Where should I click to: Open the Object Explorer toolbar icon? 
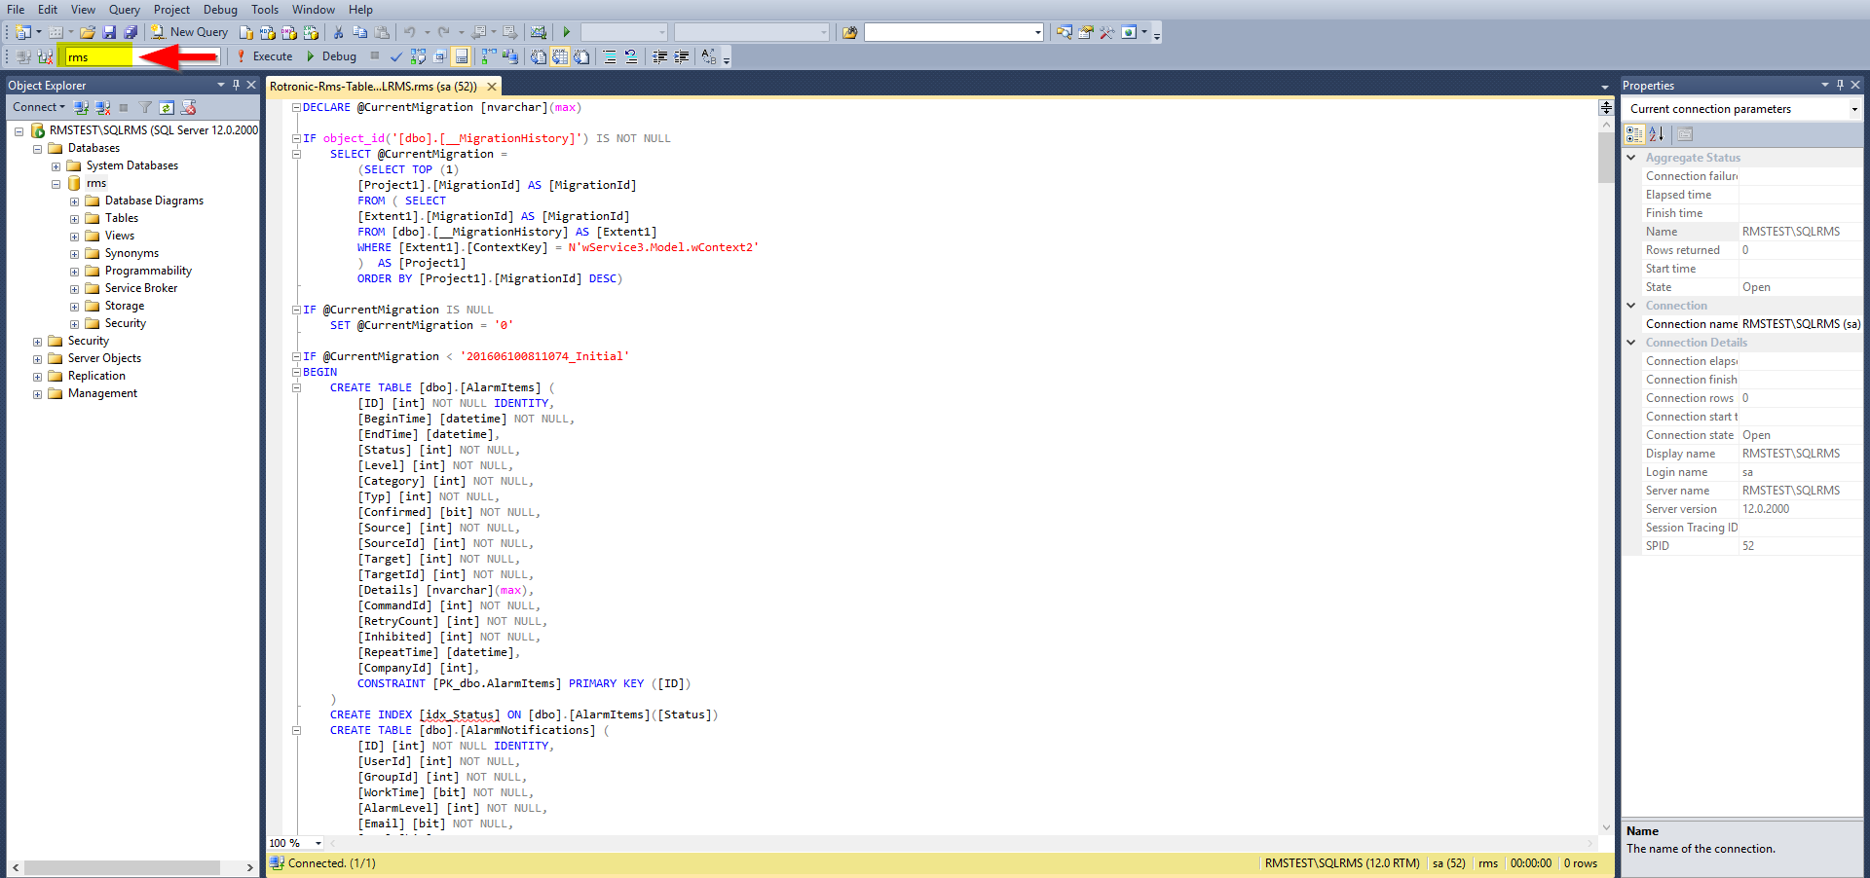[x=1065, y=32]
